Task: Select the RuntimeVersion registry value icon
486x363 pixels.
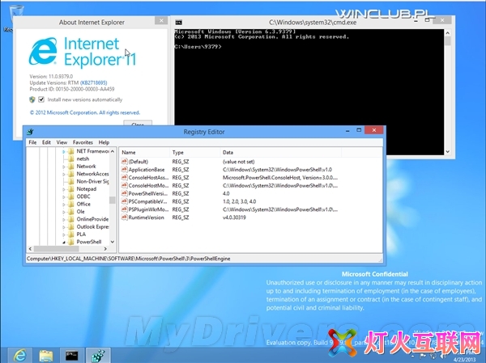Action: (x=123, y=217)
